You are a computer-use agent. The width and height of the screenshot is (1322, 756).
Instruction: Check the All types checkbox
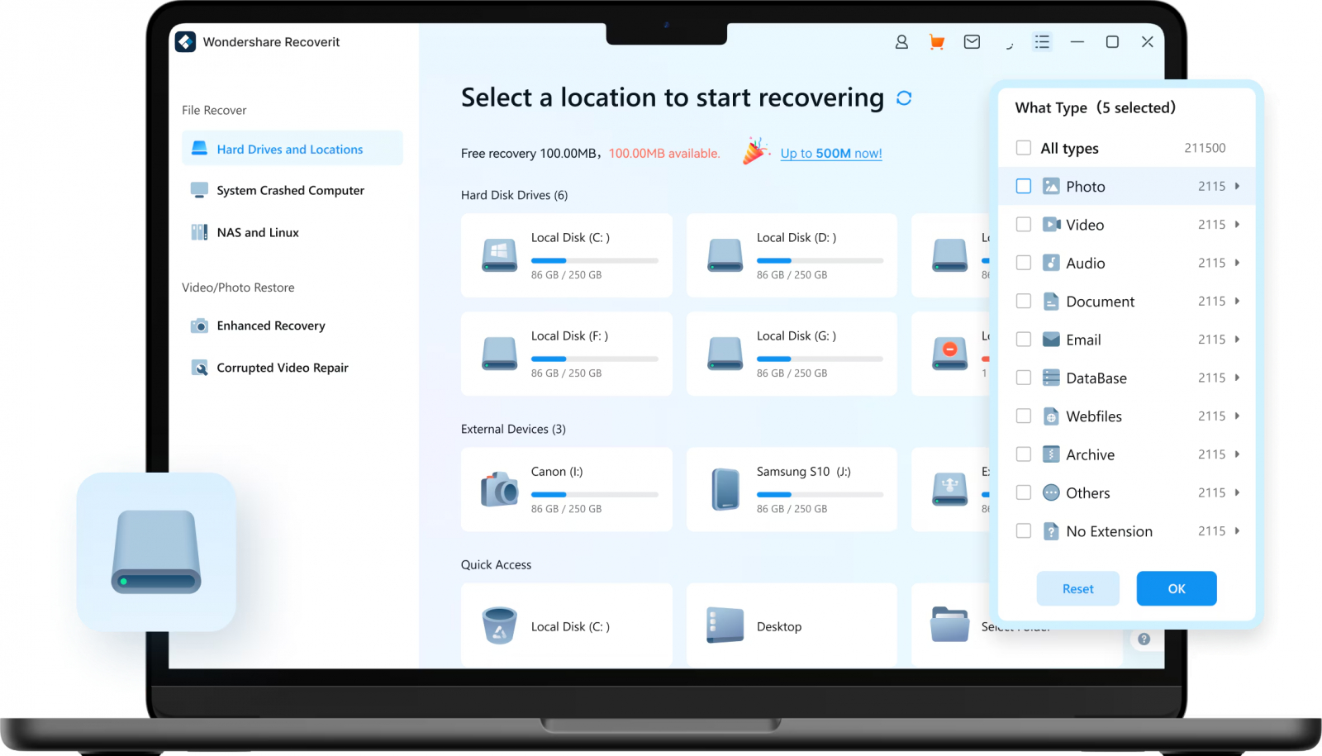click(x=1023, y=148)
